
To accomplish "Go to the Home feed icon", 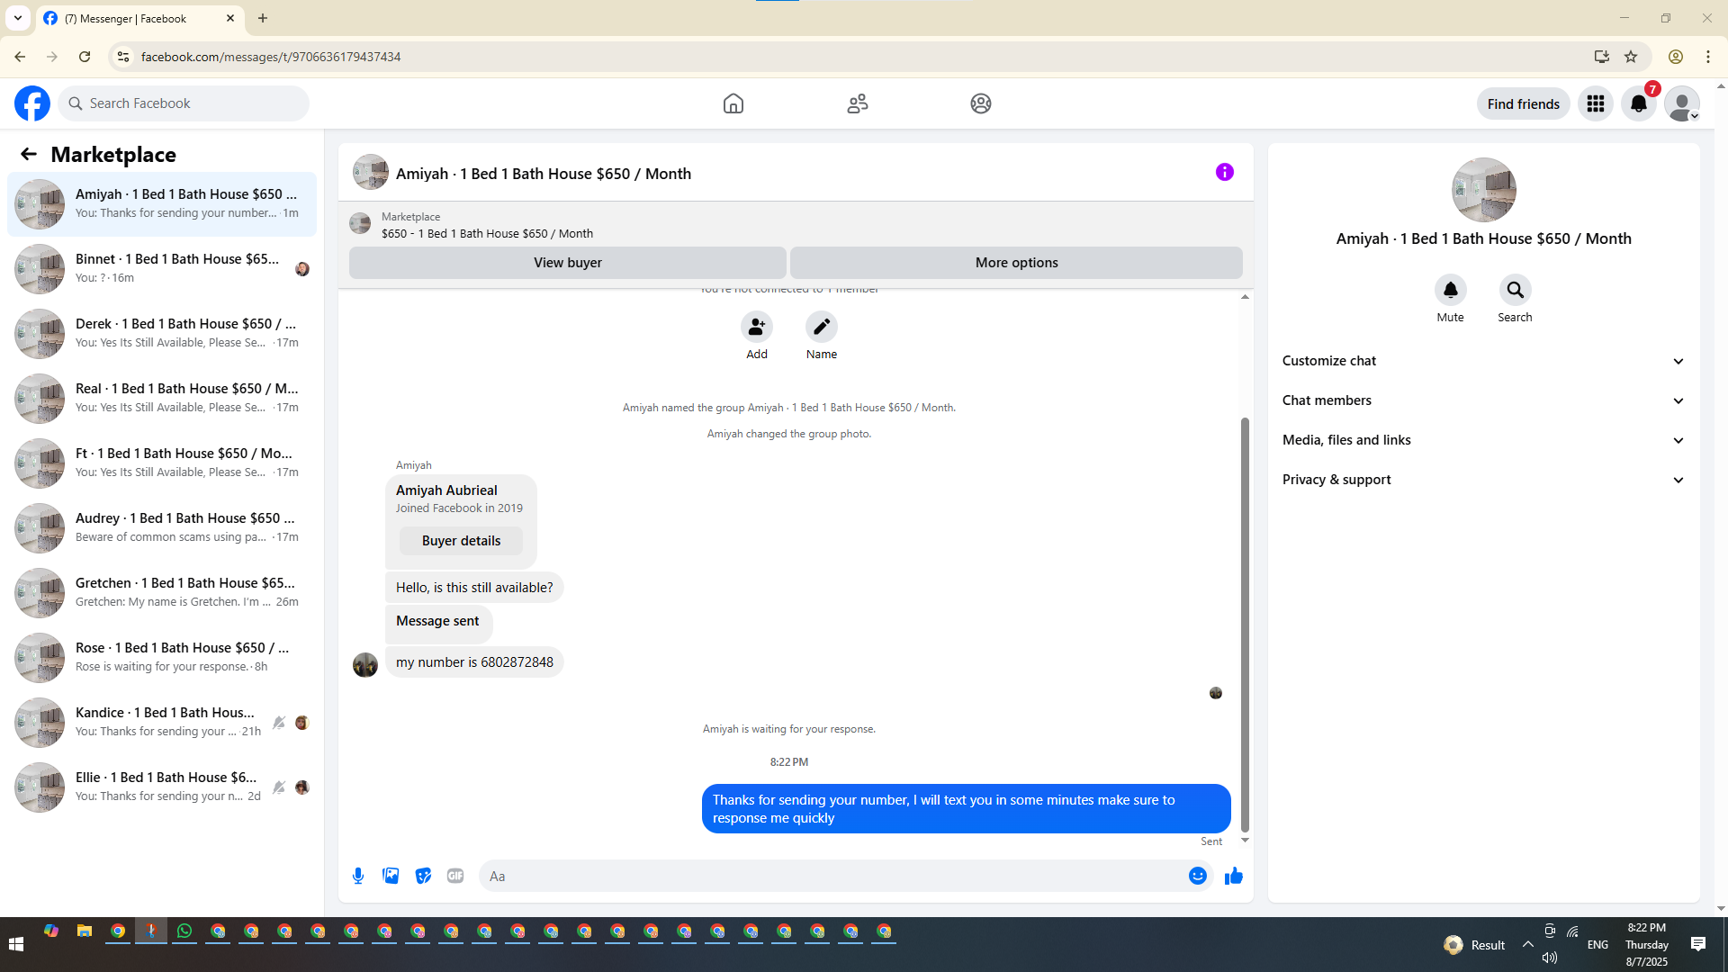I will pyautogui.click(x=733, y=103).
